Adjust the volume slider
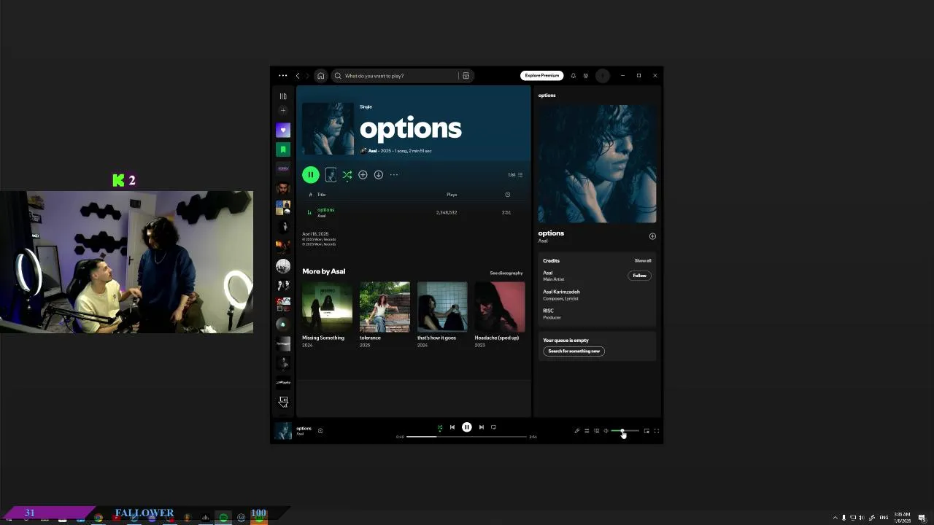The image size is (934, 525). [625, 431]
